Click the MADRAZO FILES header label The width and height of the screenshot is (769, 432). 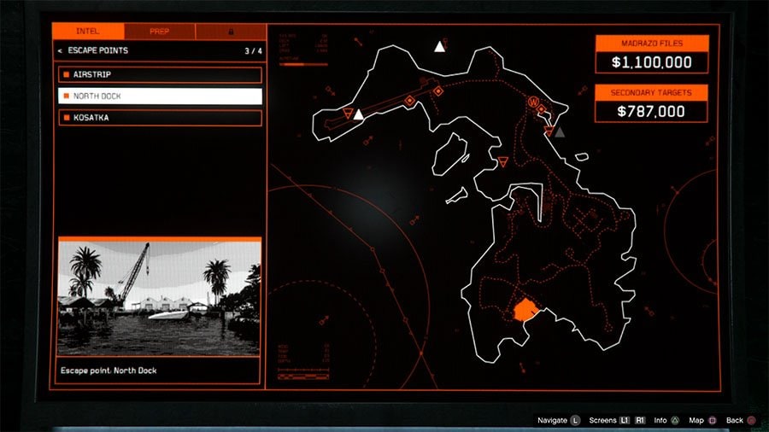[x=652, y=43]
